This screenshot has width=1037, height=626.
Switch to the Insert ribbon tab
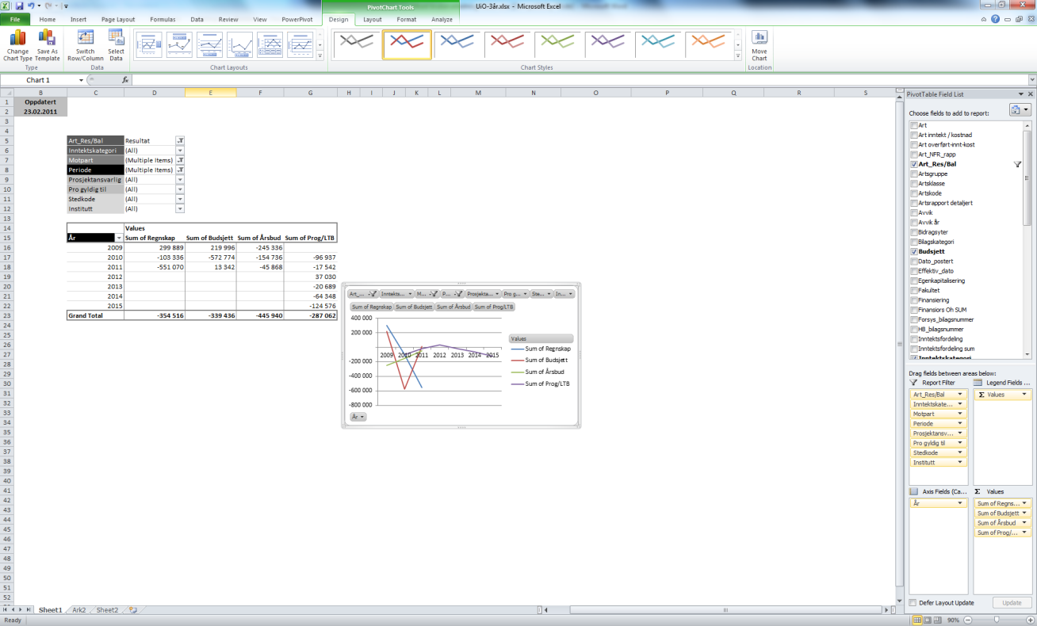78,19
